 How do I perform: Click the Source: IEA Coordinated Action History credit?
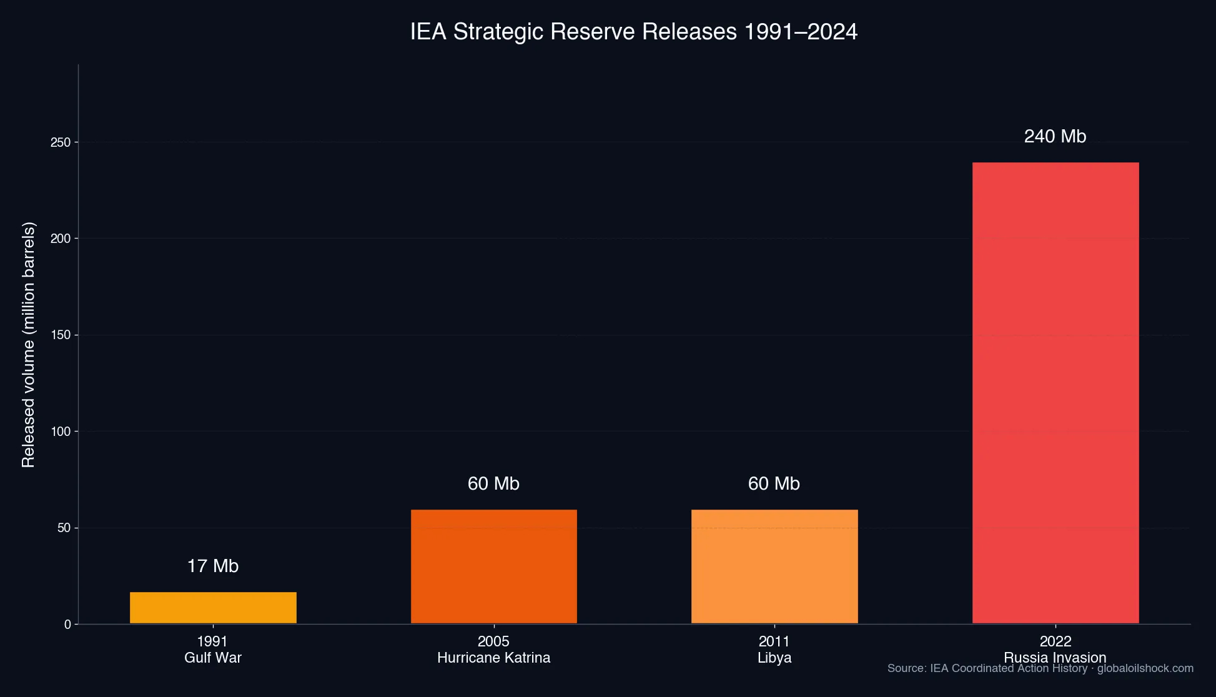click(1041, 668)
